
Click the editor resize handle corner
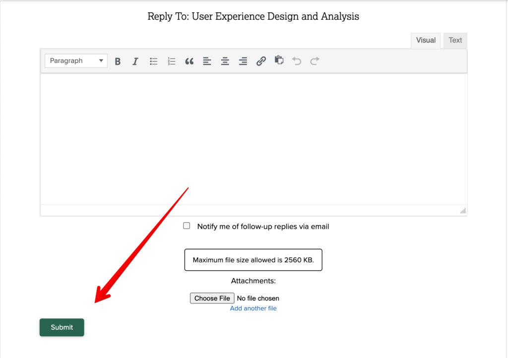(463, 210)
